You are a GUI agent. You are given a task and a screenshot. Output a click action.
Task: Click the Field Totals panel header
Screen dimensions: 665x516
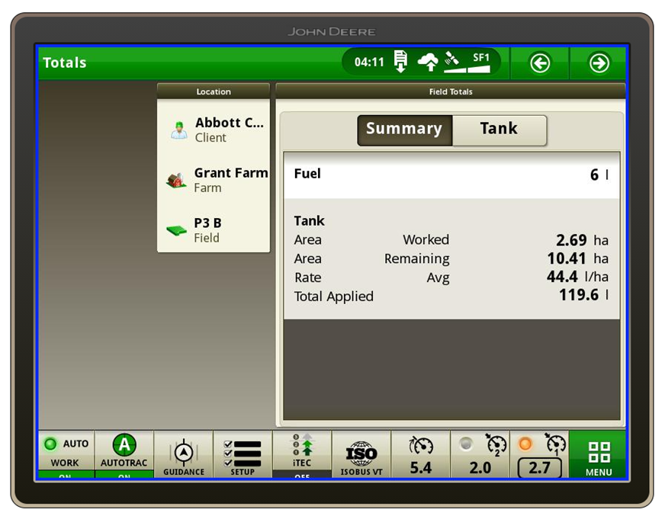click(x=451, y=91)
